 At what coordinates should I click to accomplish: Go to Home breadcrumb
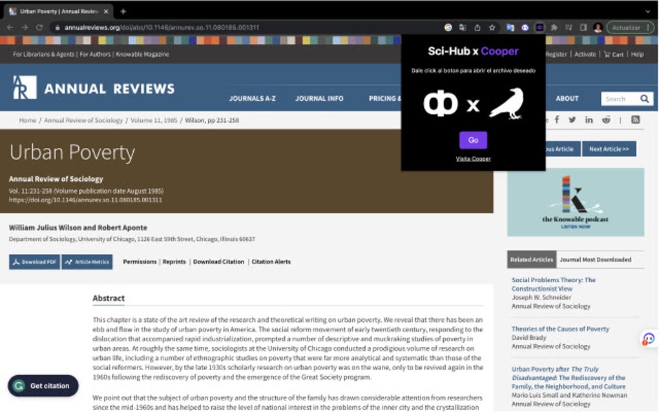click(28, 120)
